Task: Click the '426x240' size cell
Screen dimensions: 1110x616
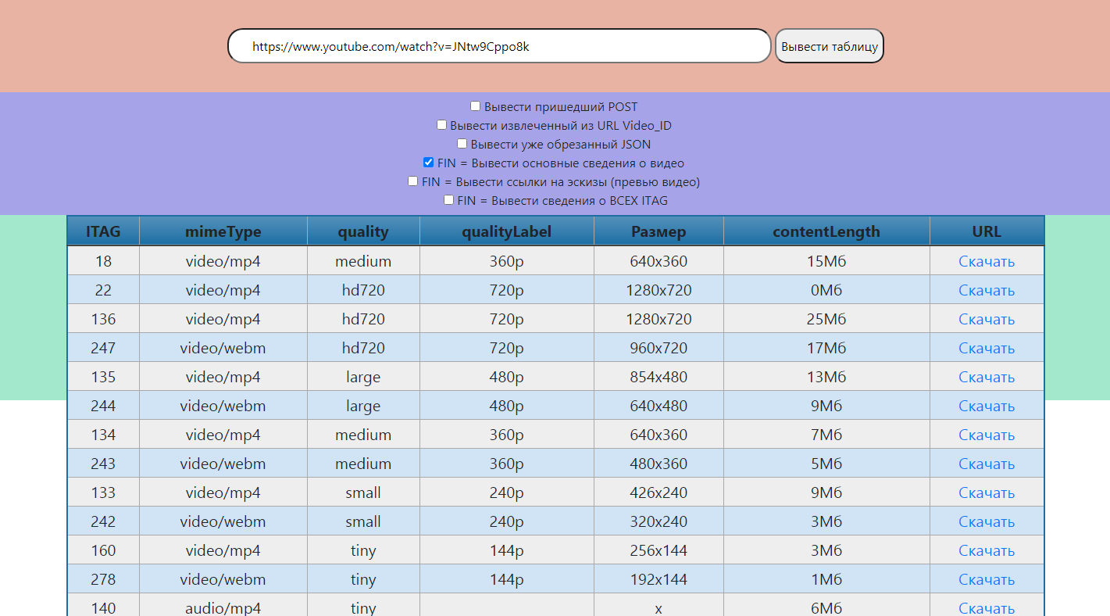Action: coord(659,492)
